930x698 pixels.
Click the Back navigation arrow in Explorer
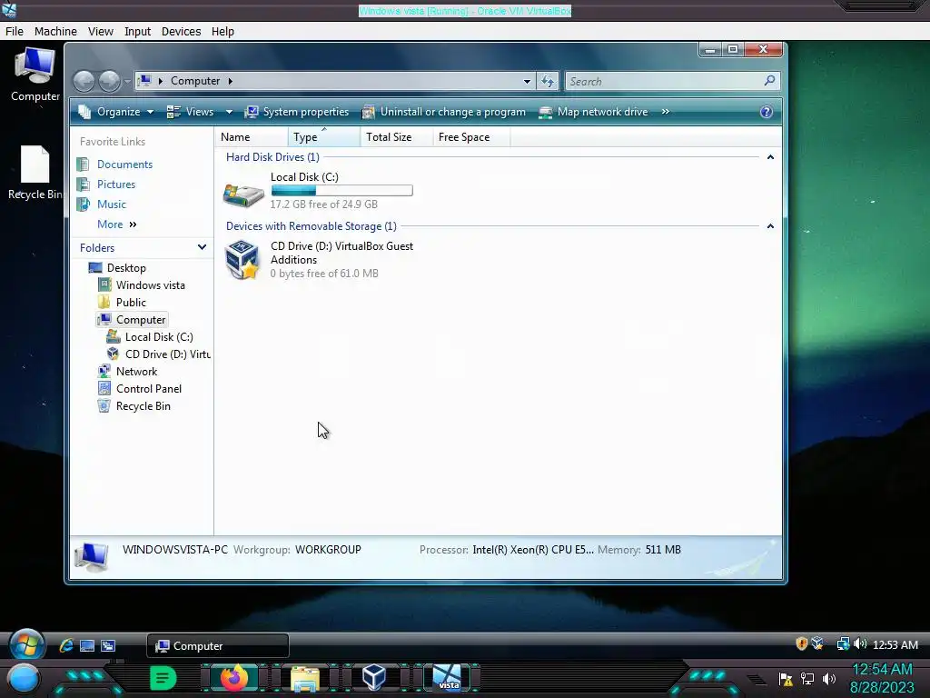click(x=84, y=81)
